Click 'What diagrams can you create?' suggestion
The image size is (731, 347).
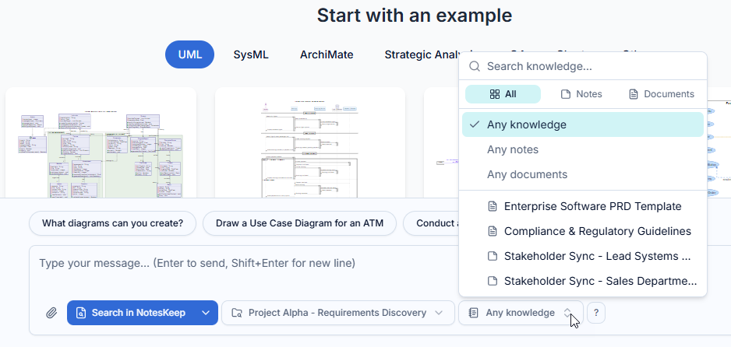pos(112,223)
